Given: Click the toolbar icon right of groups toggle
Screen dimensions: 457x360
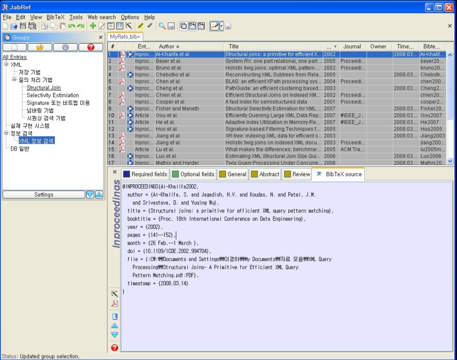Looking at the screenshot, I should point(192,26).
